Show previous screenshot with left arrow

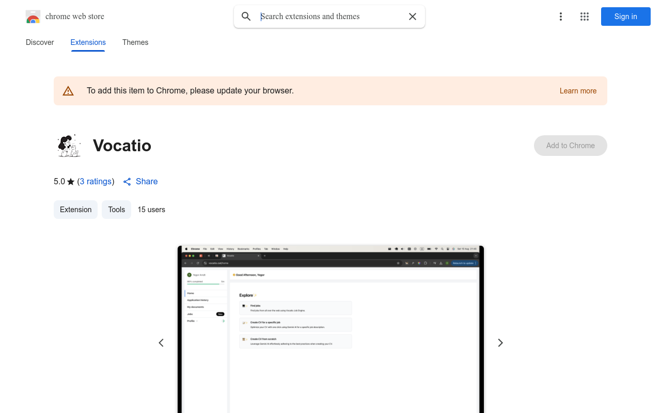pos(161,343)
